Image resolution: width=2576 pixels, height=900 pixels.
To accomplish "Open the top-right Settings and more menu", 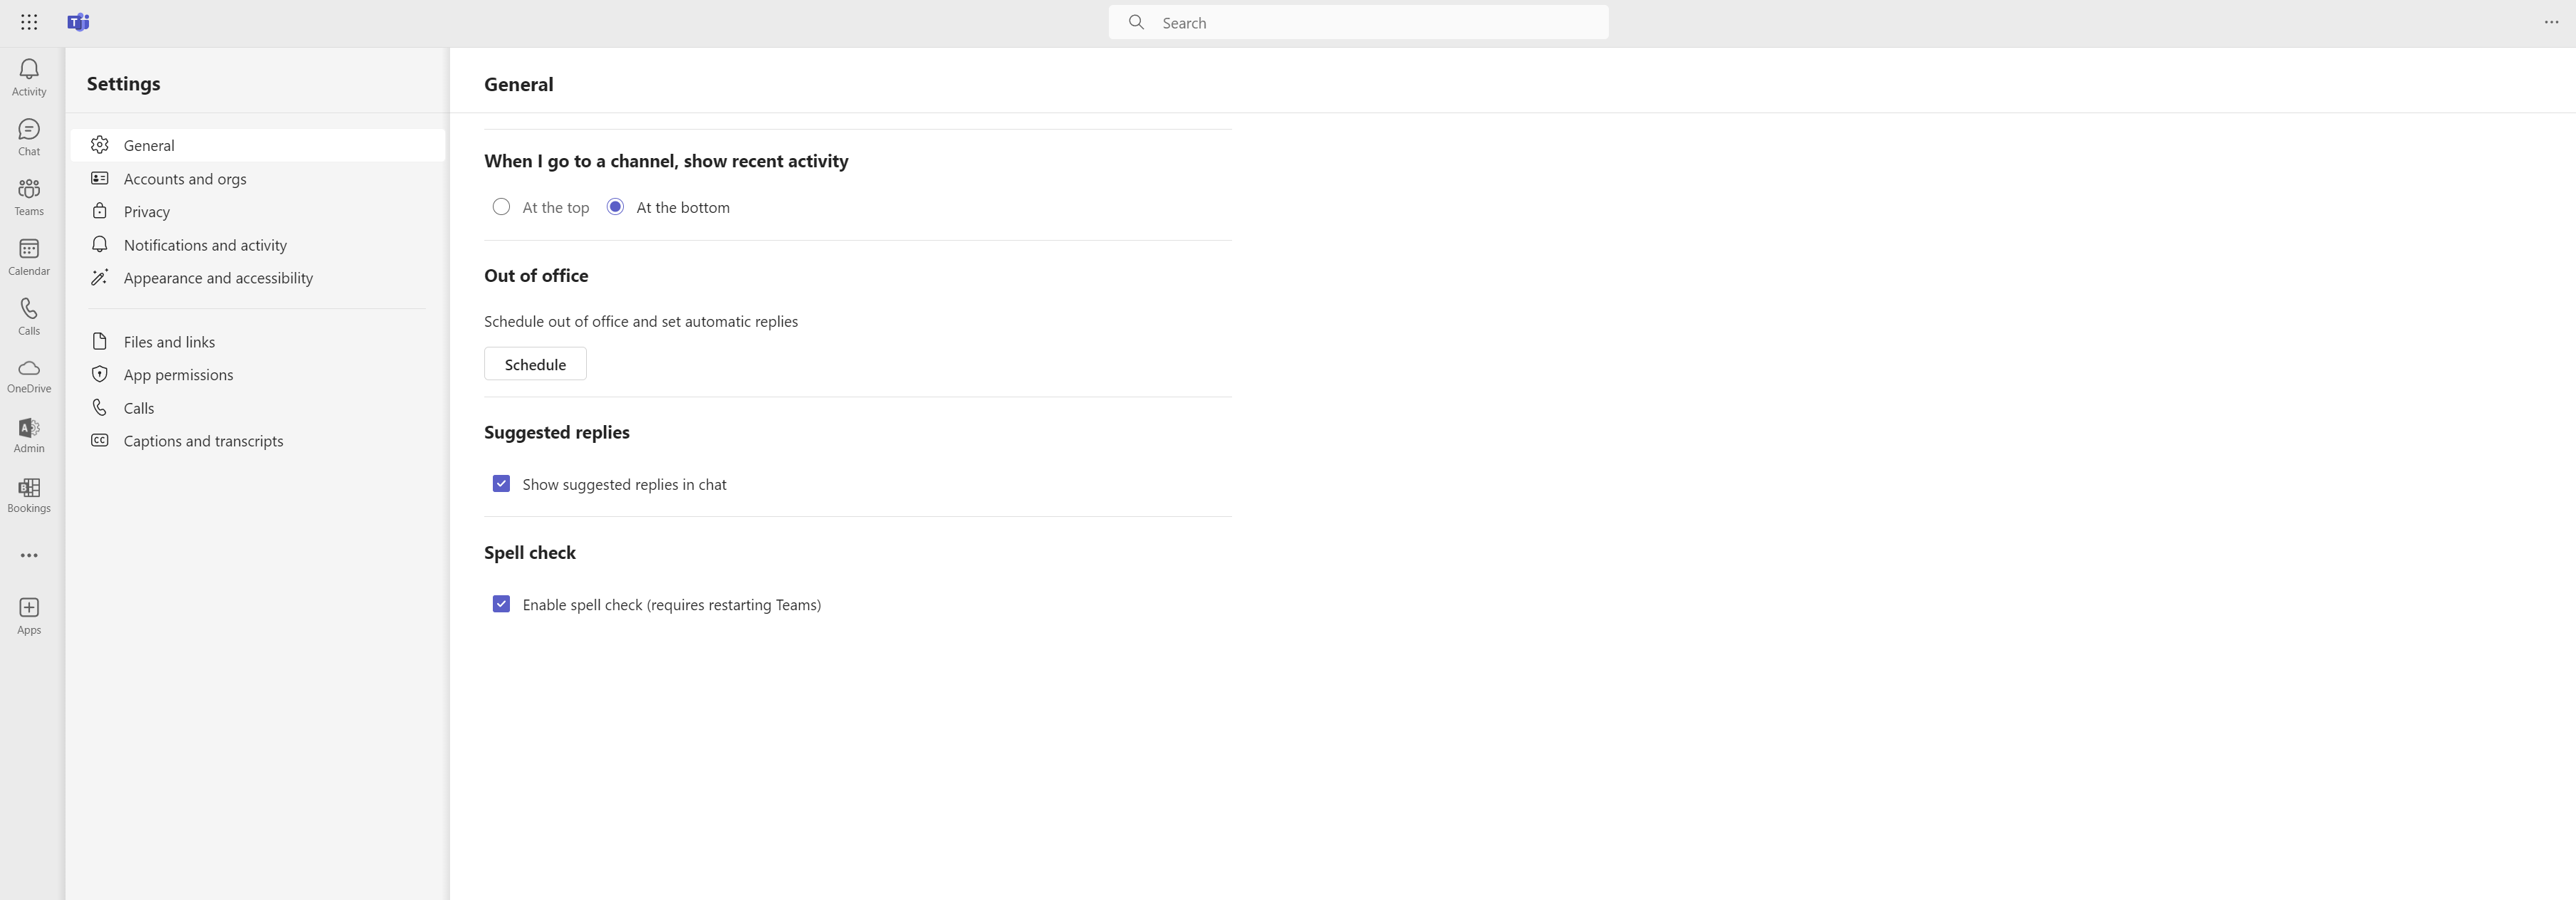I will click(x=2551, y=22).
